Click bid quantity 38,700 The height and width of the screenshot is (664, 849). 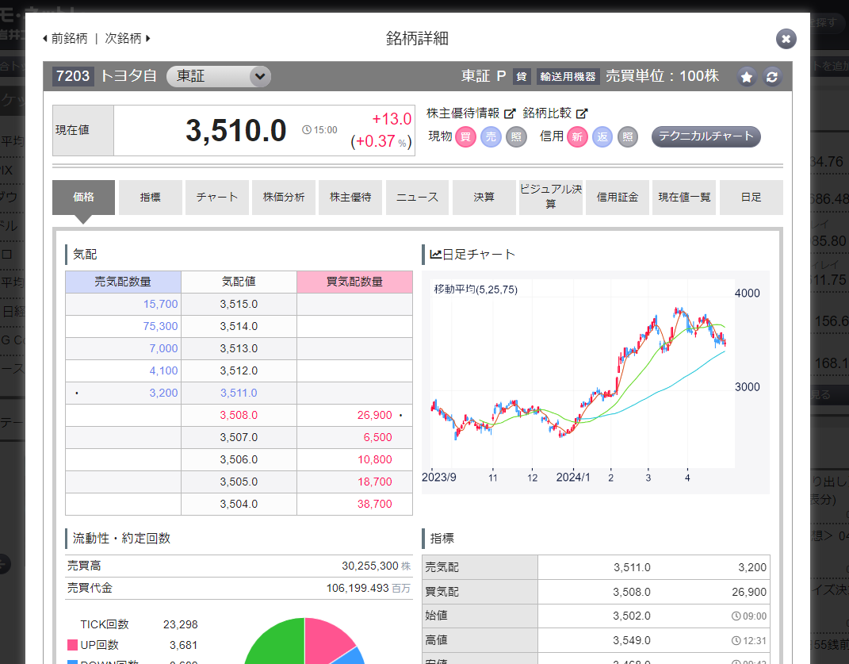point(375,504)
